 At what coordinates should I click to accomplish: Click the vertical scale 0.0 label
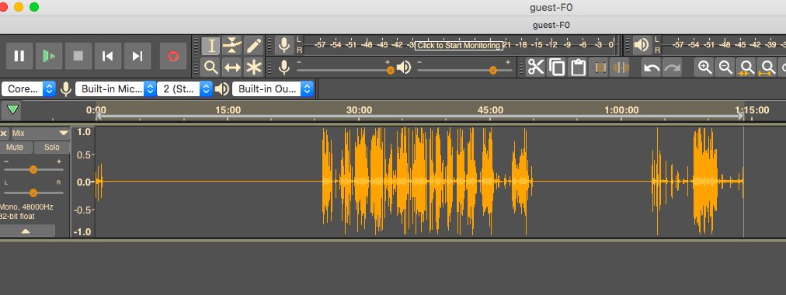click(x=84, y=182)
